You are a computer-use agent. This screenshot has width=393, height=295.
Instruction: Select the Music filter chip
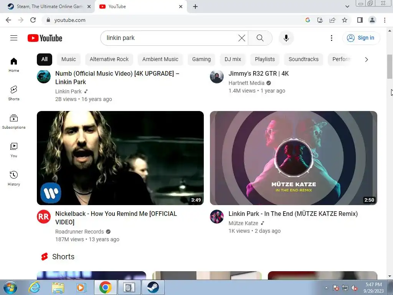coord(68,59)
